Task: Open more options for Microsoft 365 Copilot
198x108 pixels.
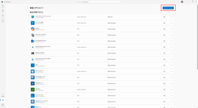Action: pos(172,35)
